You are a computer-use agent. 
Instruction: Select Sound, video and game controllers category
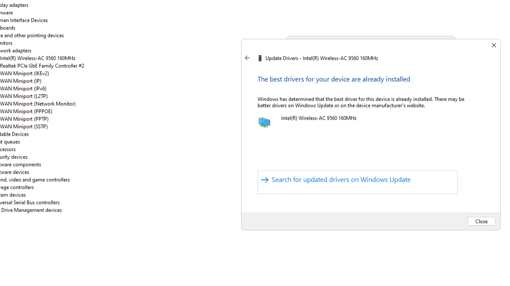(35, 180)
